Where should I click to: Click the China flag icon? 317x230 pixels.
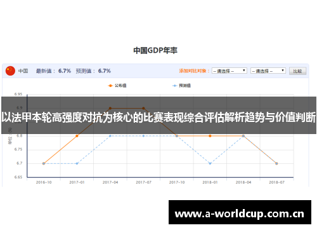[x=10, y=71]
